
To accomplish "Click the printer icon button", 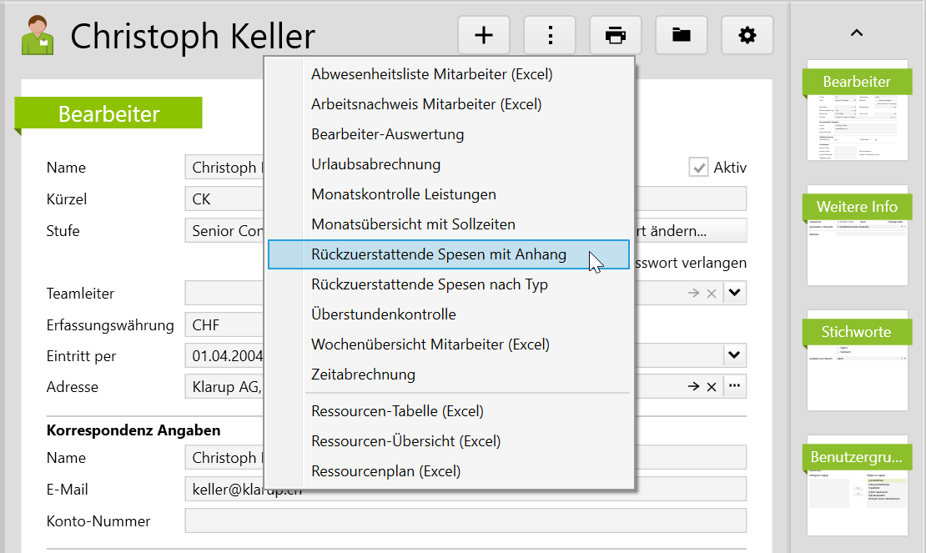I will 616,35.
